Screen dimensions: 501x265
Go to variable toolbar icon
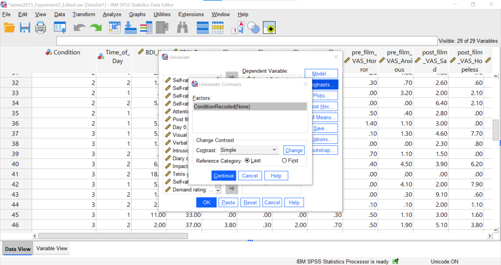click(x=130, y=28)
